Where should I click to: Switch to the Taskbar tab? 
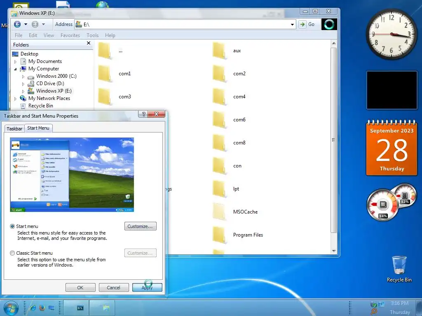(x=14, y=129)
